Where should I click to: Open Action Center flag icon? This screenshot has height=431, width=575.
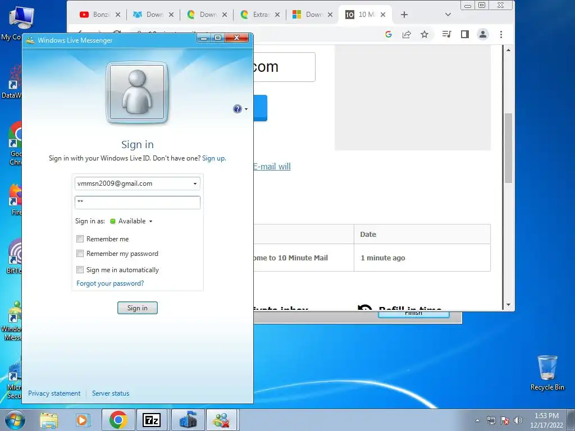[505, 420]
